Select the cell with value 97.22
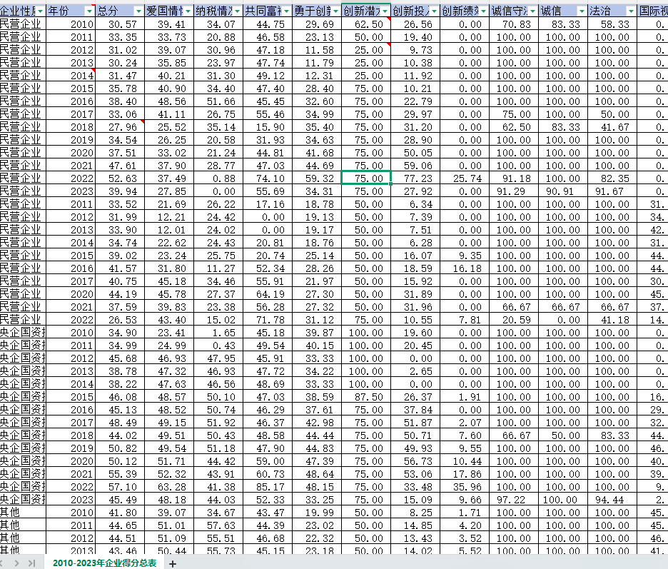This screenshot has width=668, height=569. (x=513, y=500)
